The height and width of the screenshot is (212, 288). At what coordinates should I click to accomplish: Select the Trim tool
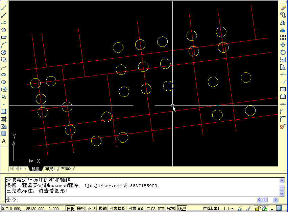click(283, 74)
